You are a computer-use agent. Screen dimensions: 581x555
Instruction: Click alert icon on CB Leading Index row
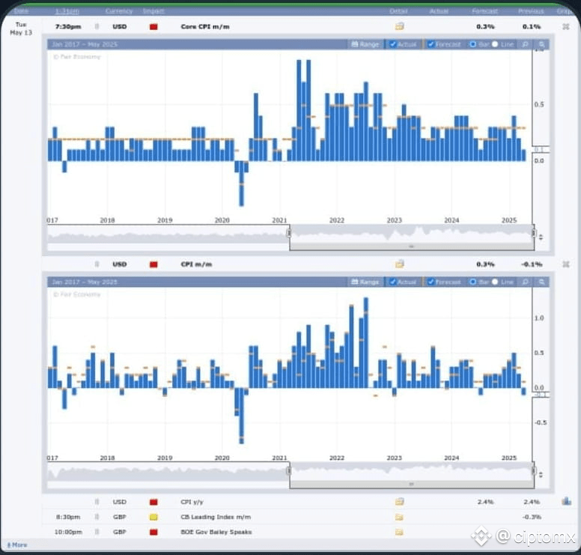tap(97, 517)
